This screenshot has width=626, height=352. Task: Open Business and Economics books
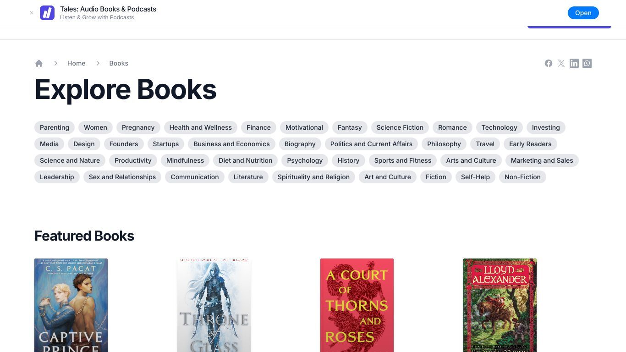(231, 144)
